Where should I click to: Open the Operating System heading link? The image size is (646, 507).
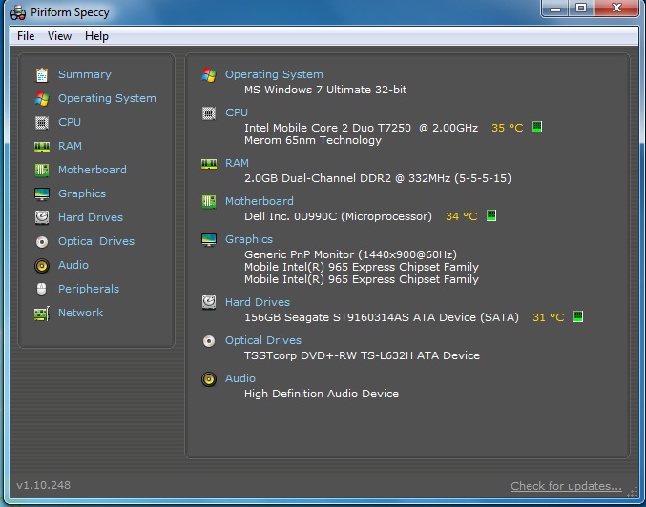274,74
